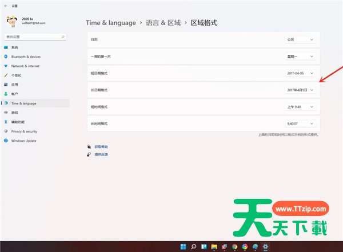Open first day of week dropdown 星期一
This screenshot has height=252, width=343.
click(300, 57)
